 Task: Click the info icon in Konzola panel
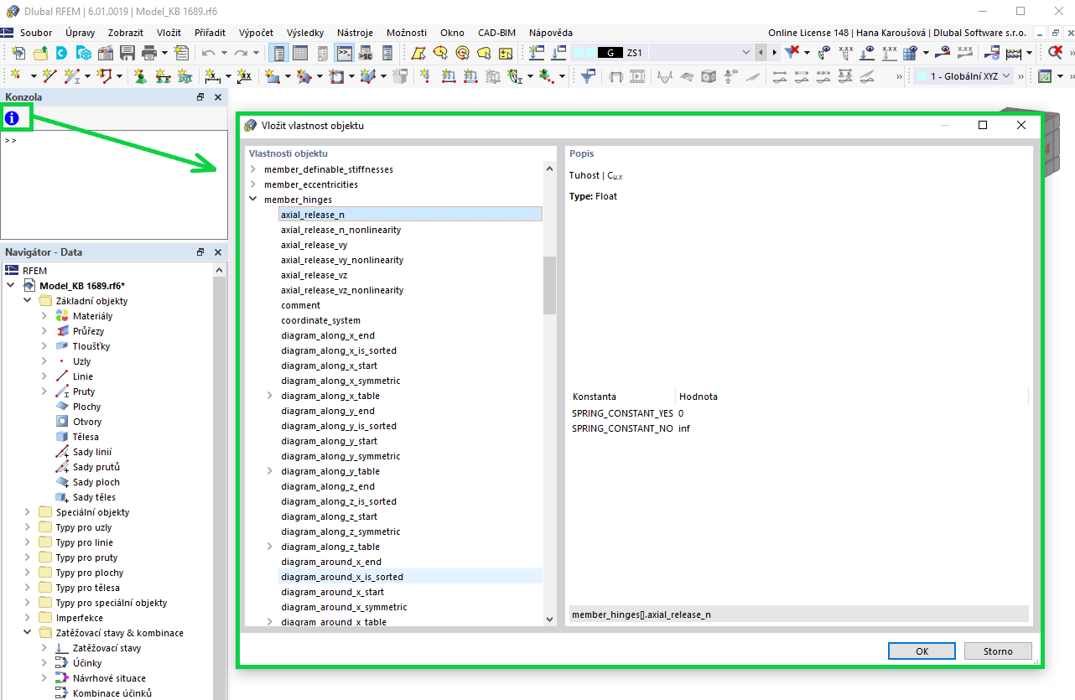[12, 118]
